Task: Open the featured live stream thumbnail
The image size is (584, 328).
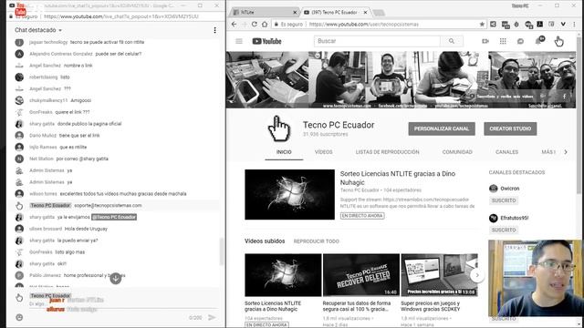Action: click(289, 194)
